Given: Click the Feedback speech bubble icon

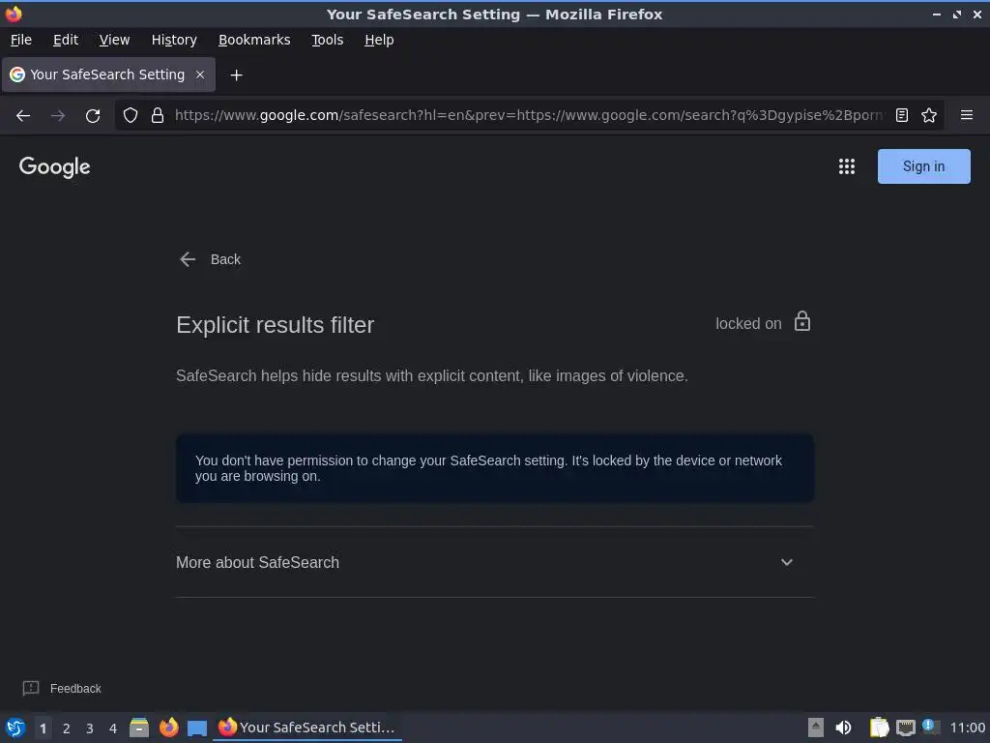Looking at the screenshot, I should [x=31, y=688].
